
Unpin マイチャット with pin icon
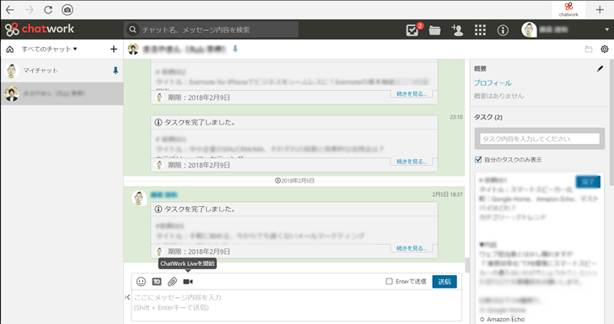115,71
